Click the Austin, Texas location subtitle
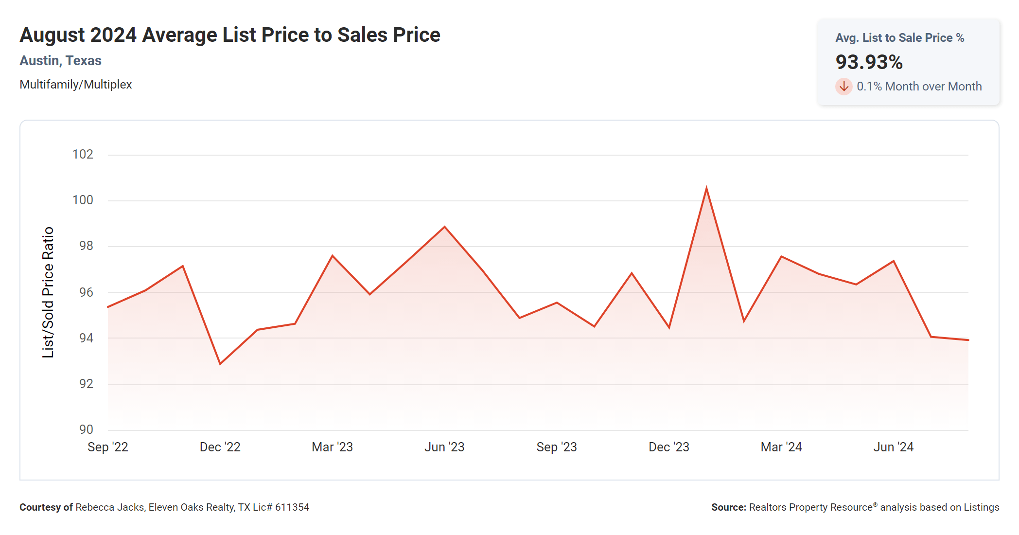 pos(60,61)
